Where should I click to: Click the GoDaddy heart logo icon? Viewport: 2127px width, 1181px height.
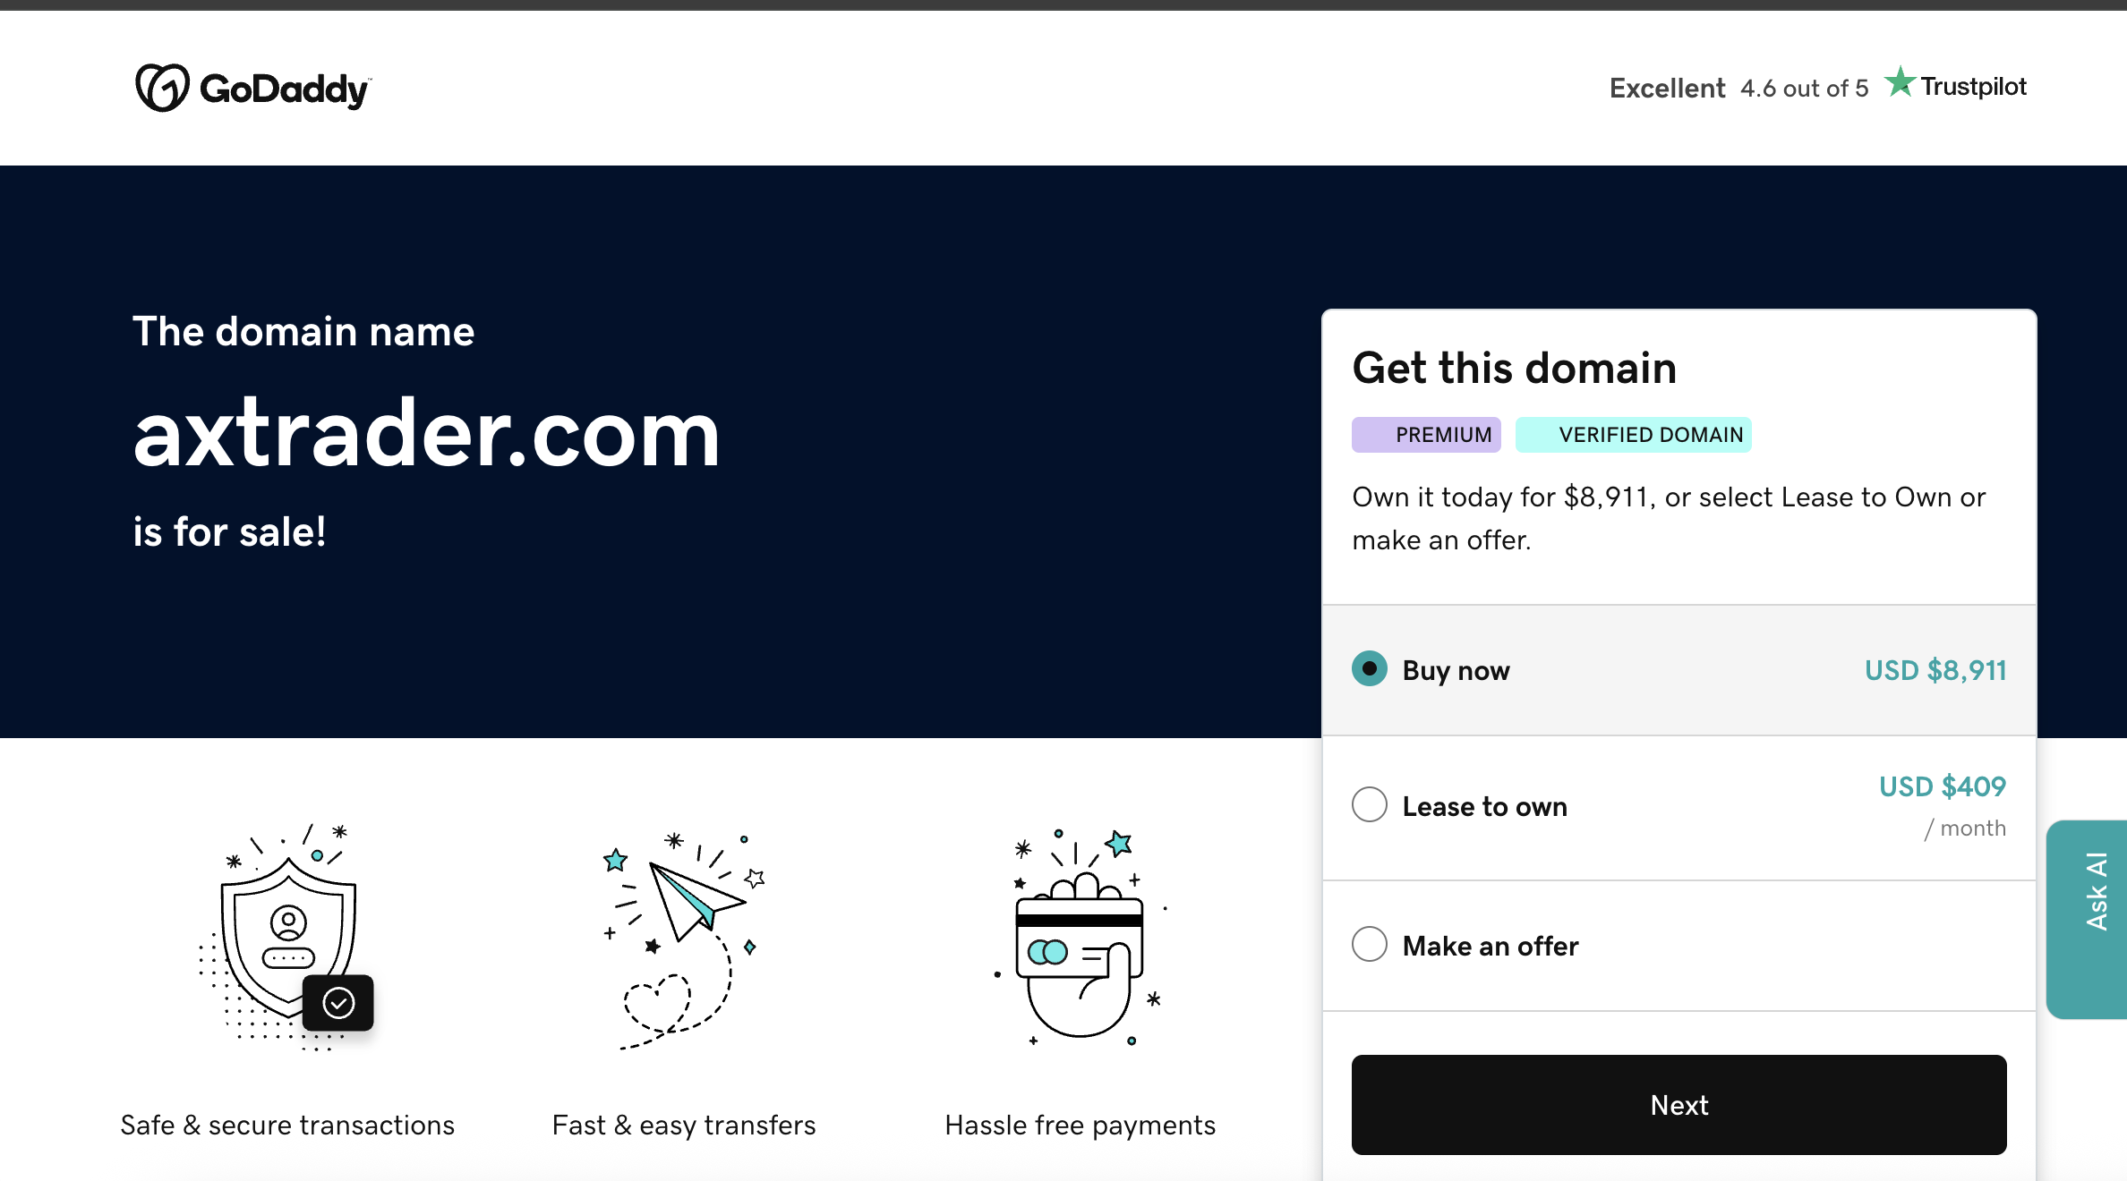click(x=162, y=88)
